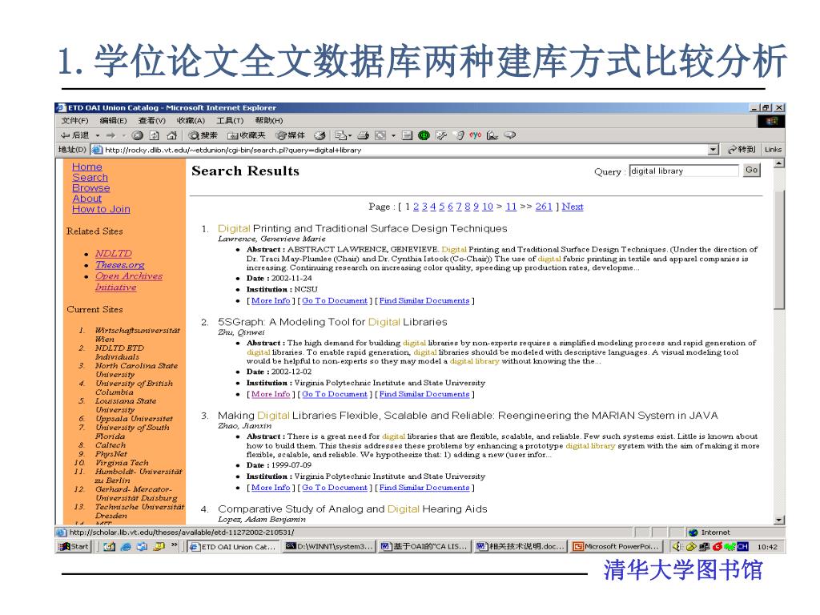
Task: Click the Internet Explorer quick launch icon
Action: coord(126,546)
